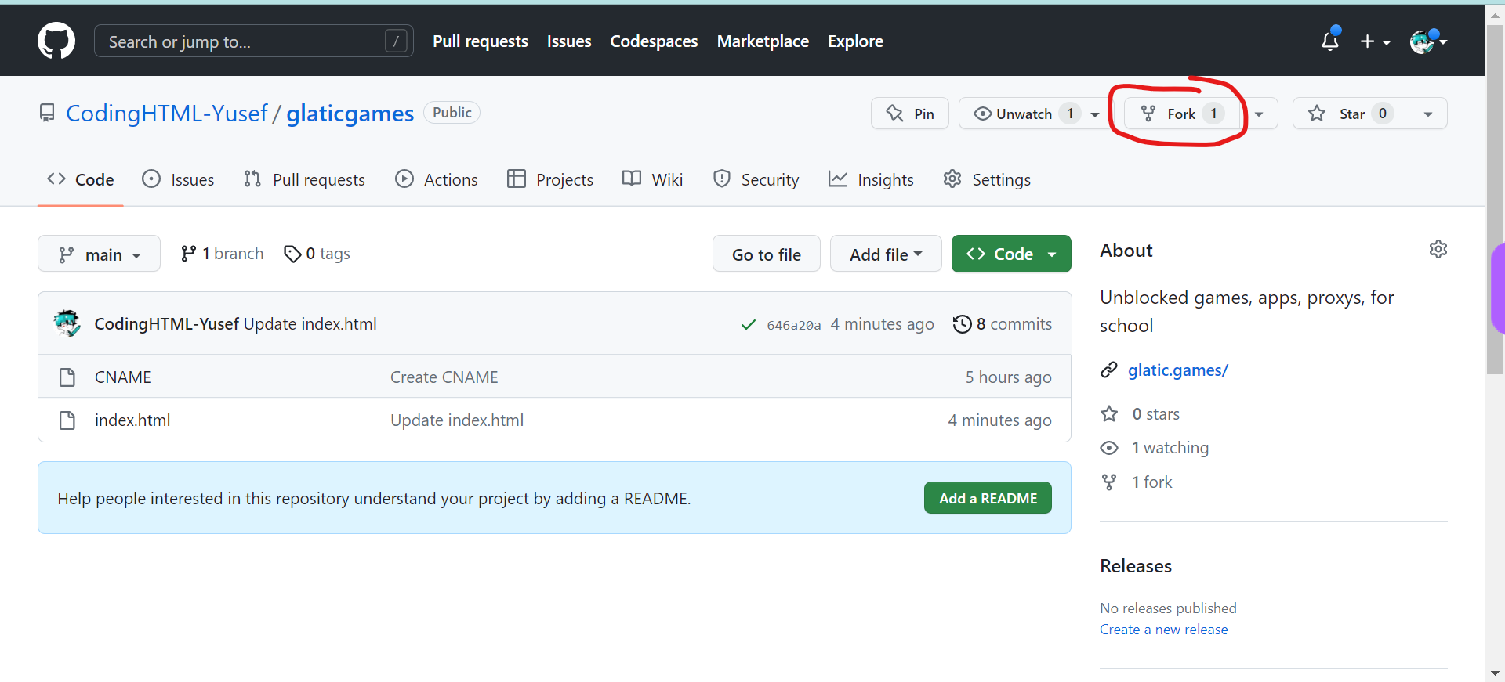The image size is (1505, 682).
Task: Click the About section gear icon
Action: [1438, 249]
